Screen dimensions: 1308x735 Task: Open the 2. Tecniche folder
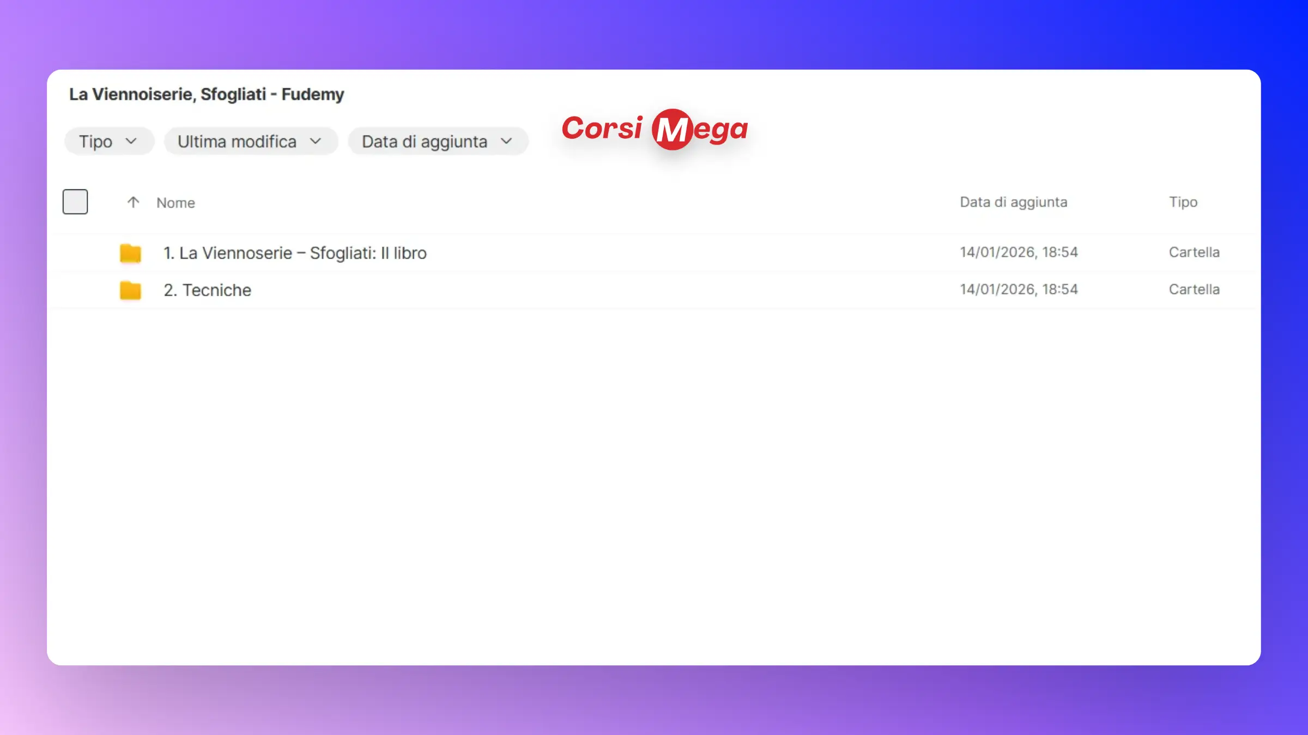[x=208, y=290]
